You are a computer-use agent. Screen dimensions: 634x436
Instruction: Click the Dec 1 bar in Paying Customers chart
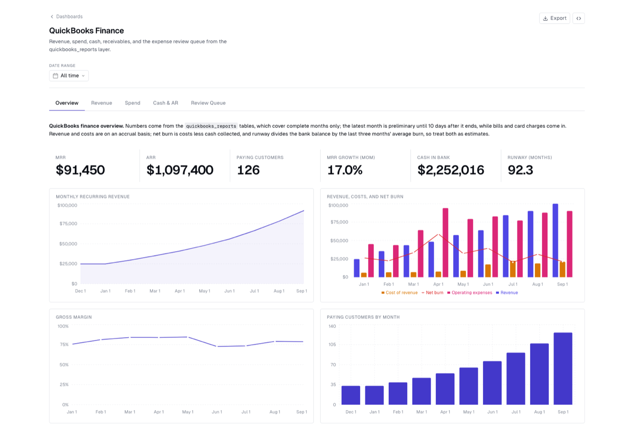point(351,395)
